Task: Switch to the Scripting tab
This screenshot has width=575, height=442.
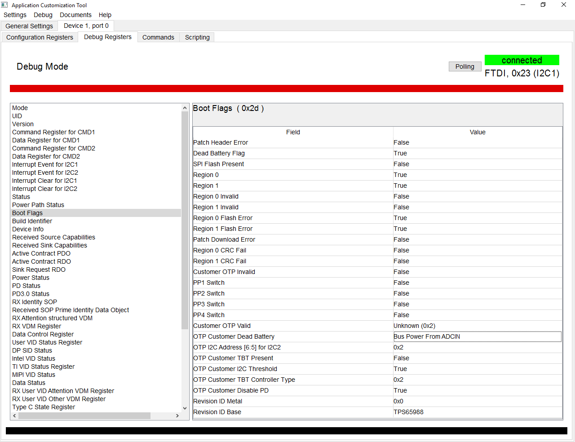Action: tap(196, 37)
